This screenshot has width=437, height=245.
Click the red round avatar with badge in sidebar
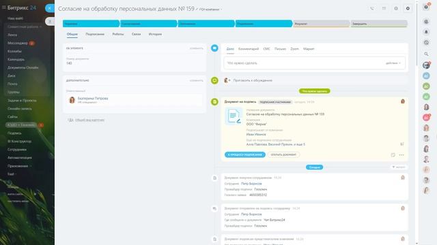[x=426, y=118]
